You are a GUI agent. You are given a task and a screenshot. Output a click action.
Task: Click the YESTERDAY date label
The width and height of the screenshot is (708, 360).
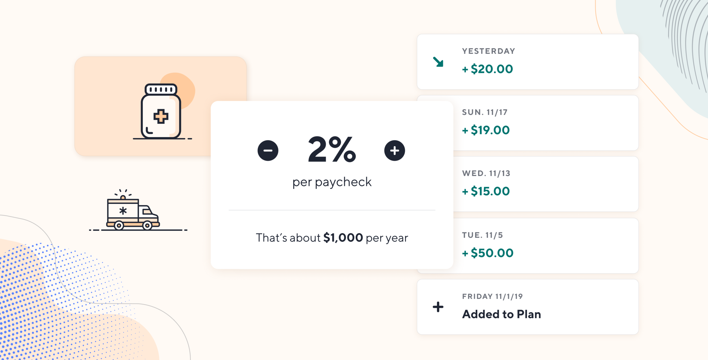(x=488, y=51)
